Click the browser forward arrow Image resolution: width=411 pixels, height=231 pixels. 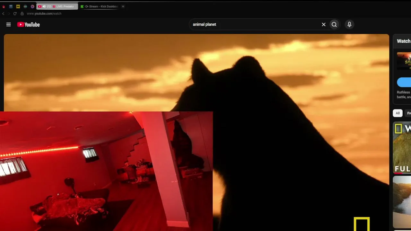[9, 13]
